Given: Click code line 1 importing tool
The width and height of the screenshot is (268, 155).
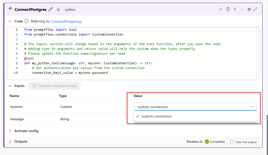Looking at the screenshot, I should coord(50,30).
